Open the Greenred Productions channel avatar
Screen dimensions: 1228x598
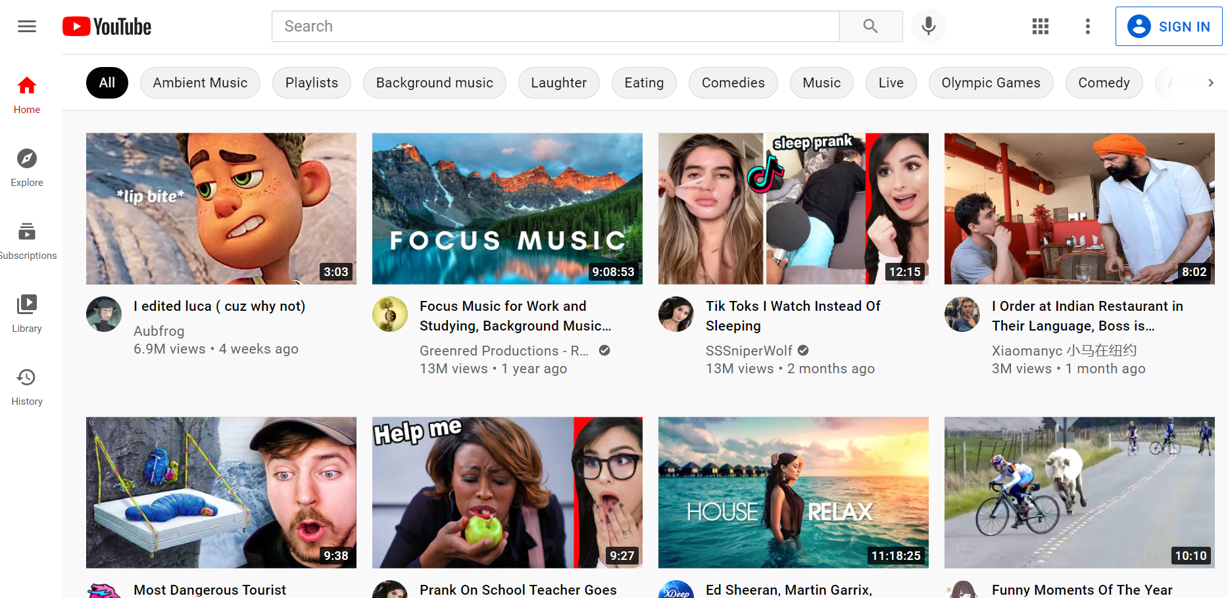pyautogui.click(x=390, y=314)
